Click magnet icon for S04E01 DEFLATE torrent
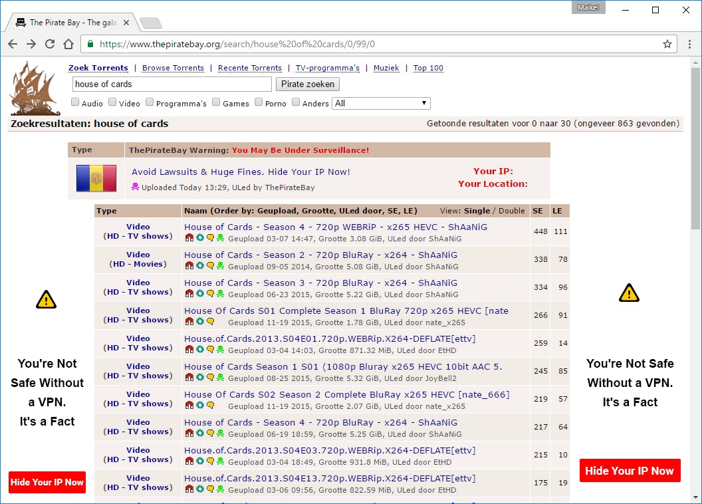702x504 pixels. pos(189,350)
